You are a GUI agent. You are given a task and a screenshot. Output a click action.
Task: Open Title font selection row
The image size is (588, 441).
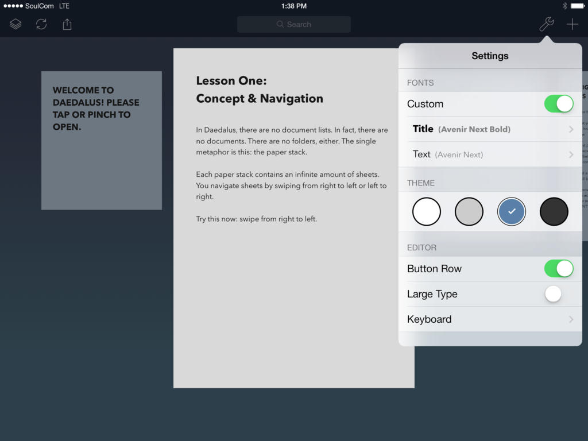point(490,129)
